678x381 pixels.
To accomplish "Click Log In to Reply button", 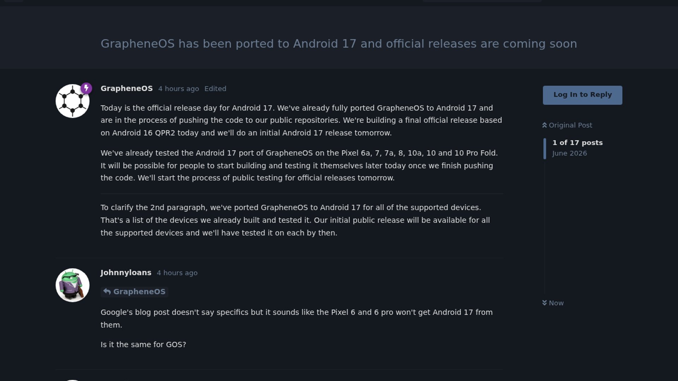I will tap(582, 95).
